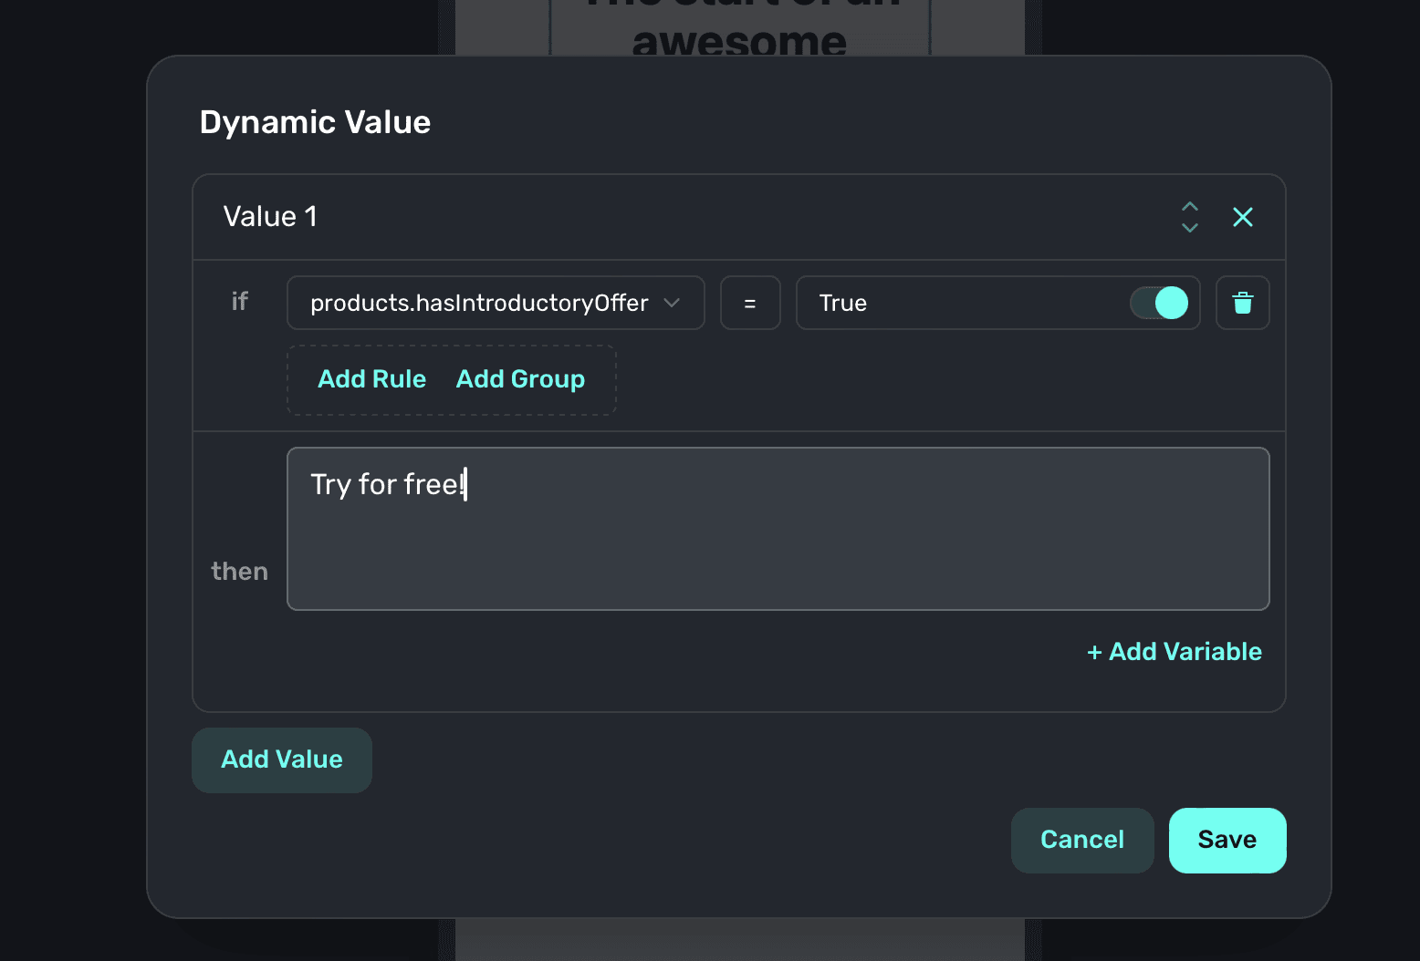Move Value 1 up with the up chevron
The height and width of the screenshot is (961, 1420).
point(1189,207)
